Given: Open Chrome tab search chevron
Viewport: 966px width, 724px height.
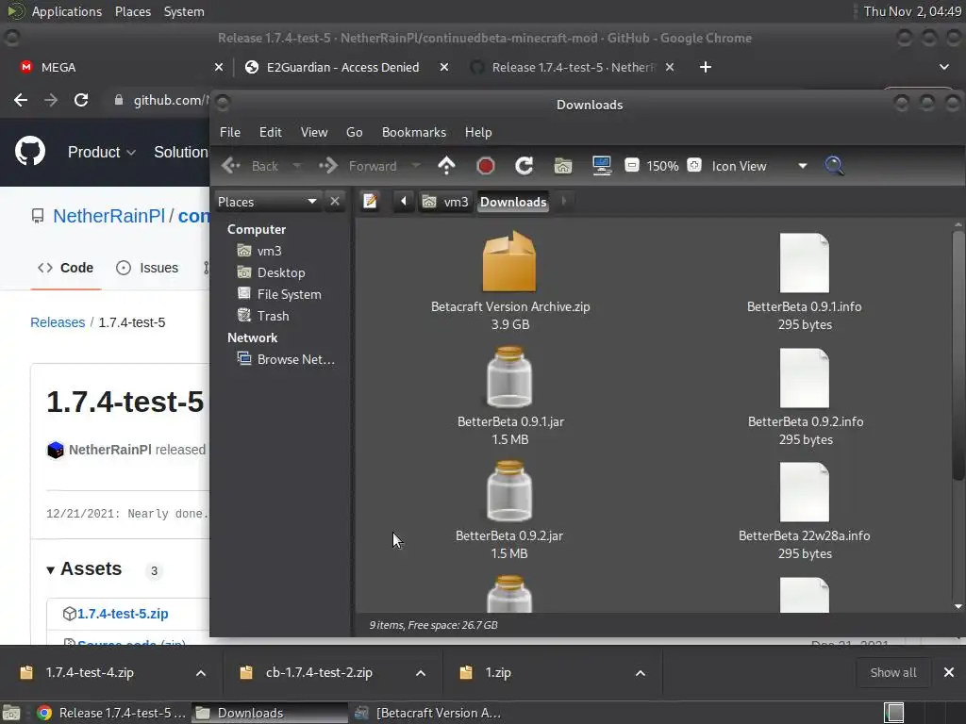Looking at the screenshot, I should pos(943,67).
